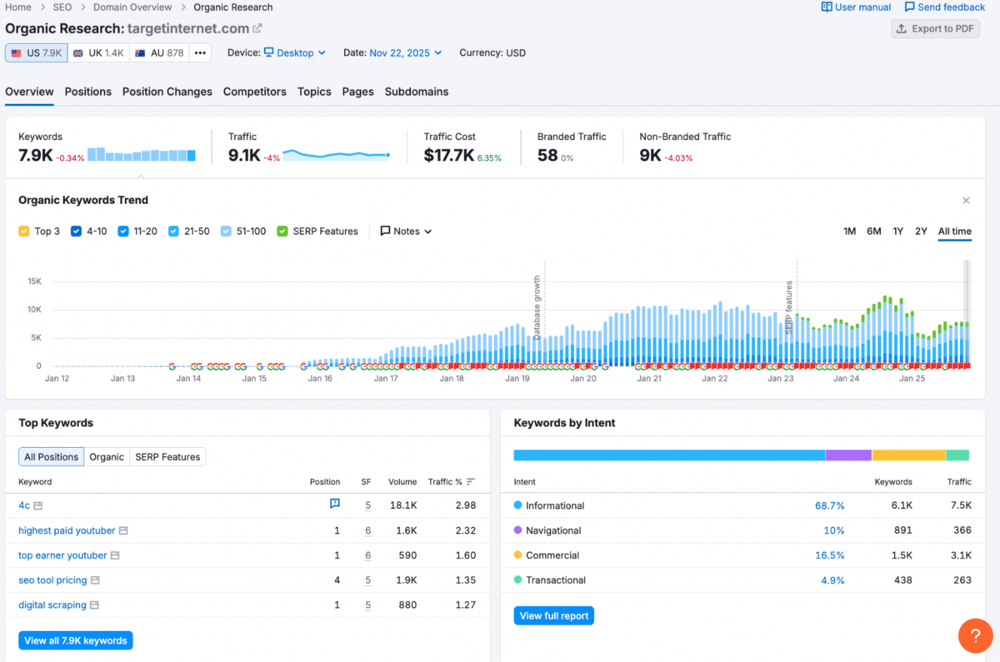The width and height of the screenshot is (1000, 662).
Task: Click the blue Informational intent bar segment
Action: point(669,455)
